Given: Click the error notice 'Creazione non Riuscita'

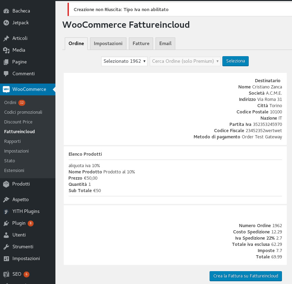Looking at the screenshot, I should (121, 9).
